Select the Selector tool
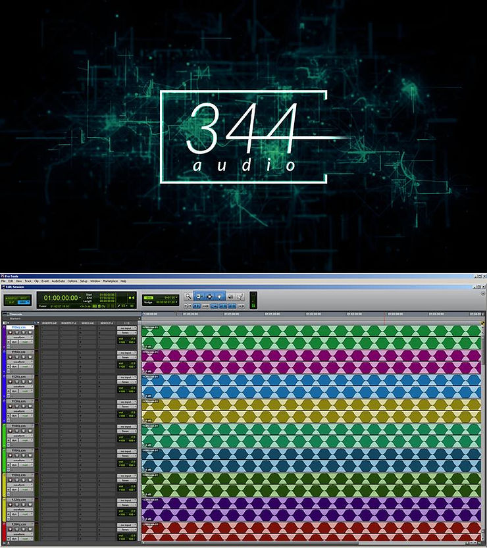The width and height of the screenshot is (487, 548). pos(209,296)
